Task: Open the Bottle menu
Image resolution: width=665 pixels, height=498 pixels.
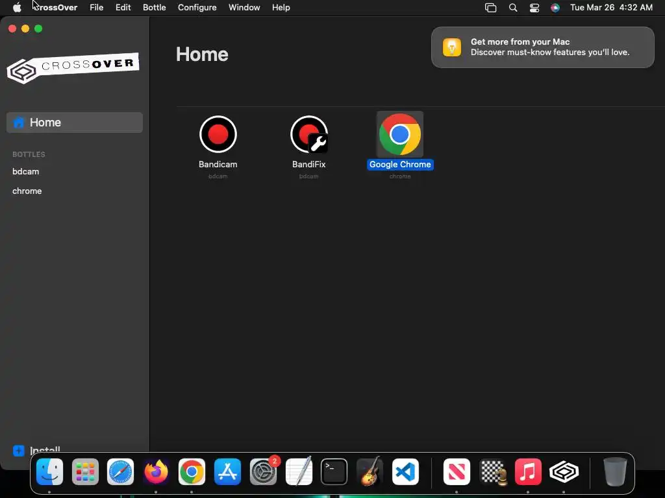Action: point(155,8)
